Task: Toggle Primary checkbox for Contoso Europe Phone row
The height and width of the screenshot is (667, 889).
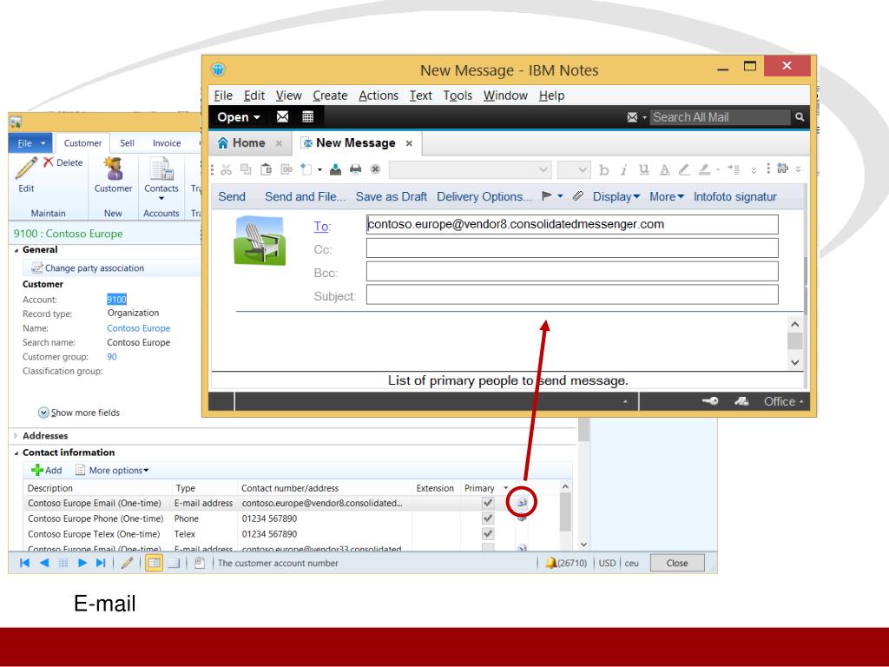Action: [x=488, y=518]
